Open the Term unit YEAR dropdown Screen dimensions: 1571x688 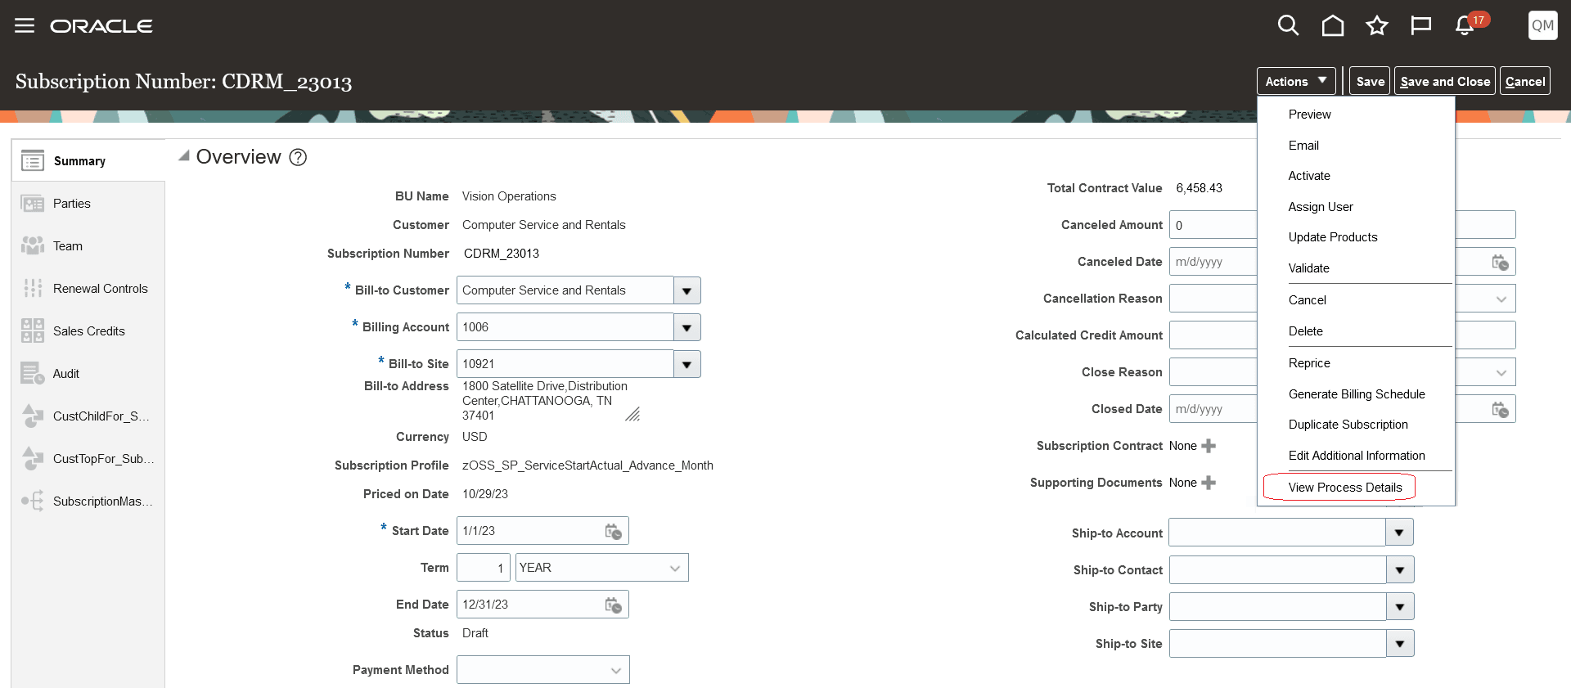click(602, 568)
